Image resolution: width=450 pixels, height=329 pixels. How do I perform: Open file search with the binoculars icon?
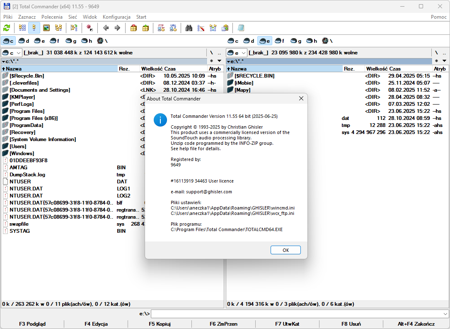pos(189,28)
